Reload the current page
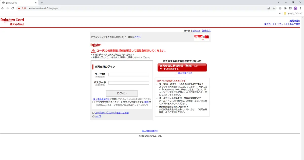 click(13, 8)
